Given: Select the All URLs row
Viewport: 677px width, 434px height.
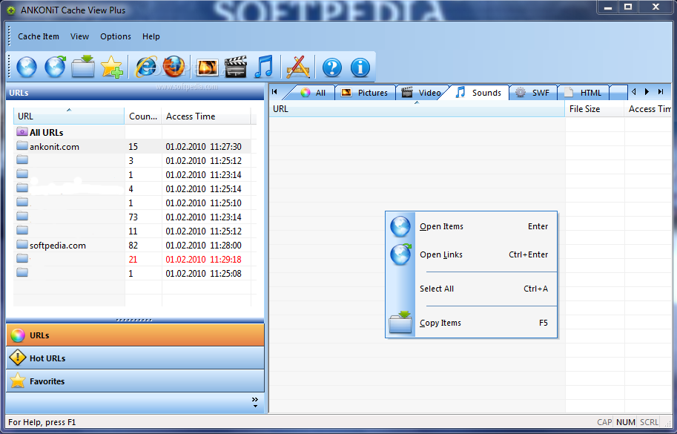Looking at the screenshot, I should click(x=132, y=132).
